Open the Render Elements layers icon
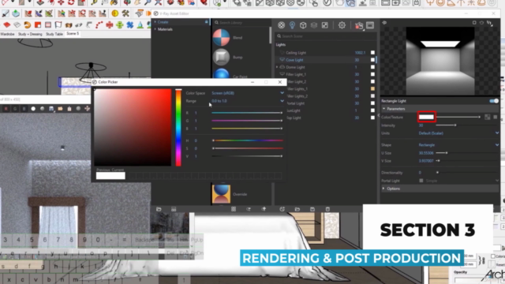The width and height of the screenshot is (505, 284). coord(314,25)
